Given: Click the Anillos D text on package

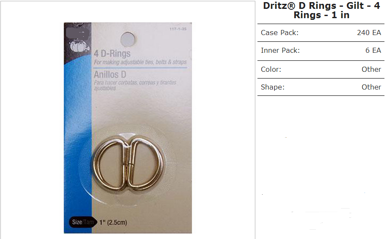Looking at the screenshot, I should [110, 74].
